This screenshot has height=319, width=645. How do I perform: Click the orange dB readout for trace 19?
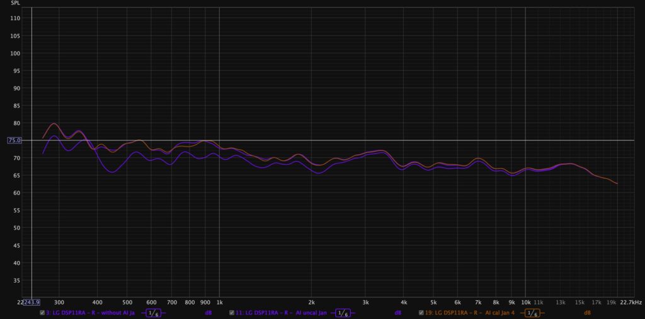(587, 313)
